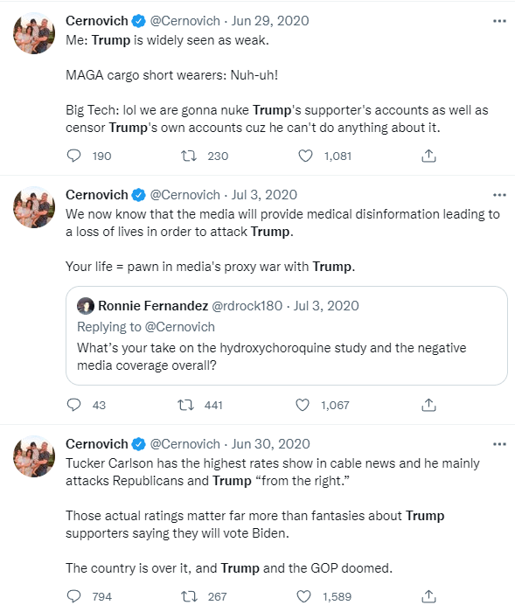Open more options for Jun 29 tweet
515x612 pixels.
coord(499,21)
